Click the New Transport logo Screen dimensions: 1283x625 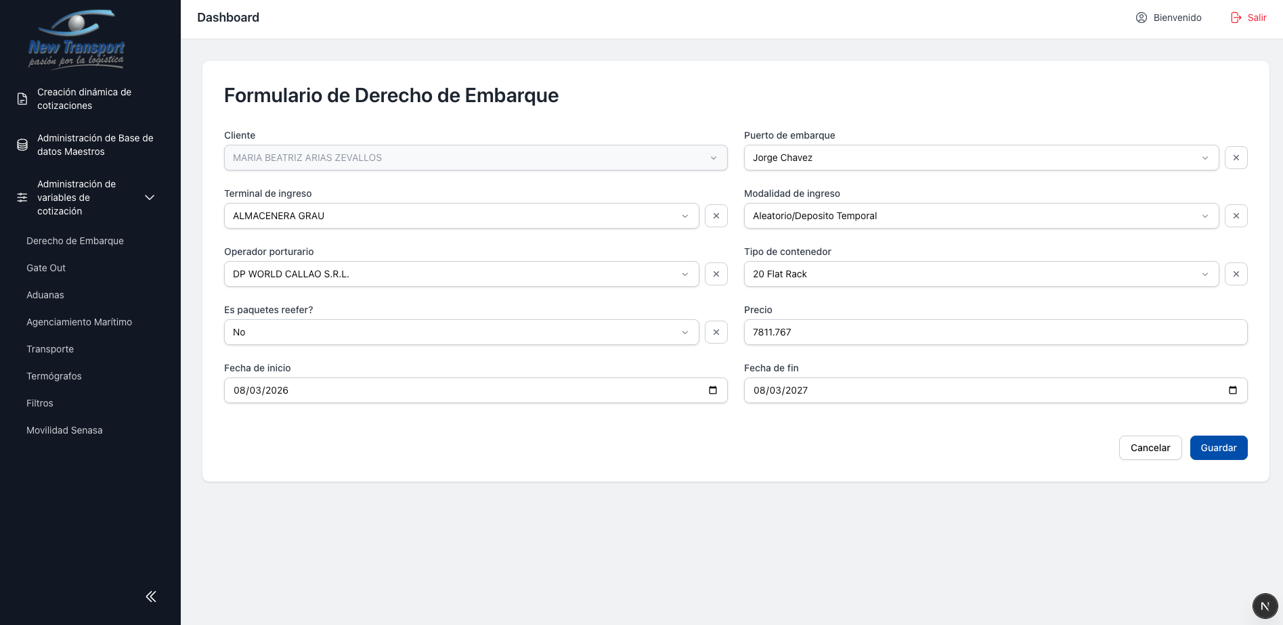tap(77, 39)
